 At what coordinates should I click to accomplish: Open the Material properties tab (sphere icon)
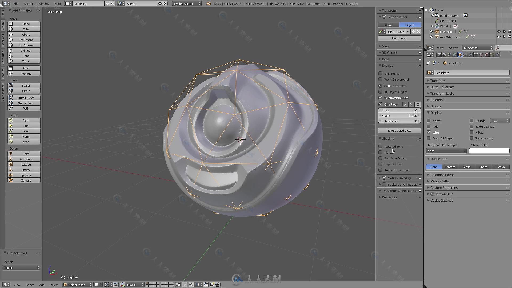[x=481, y=55]
